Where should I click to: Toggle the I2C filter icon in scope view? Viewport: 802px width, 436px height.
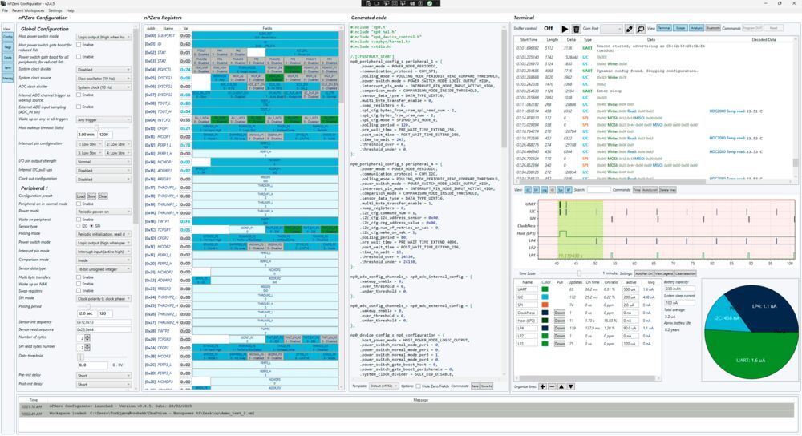coord(528,190)
